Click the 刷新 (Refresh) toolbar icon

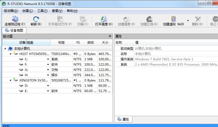click(x=36, y=19)
